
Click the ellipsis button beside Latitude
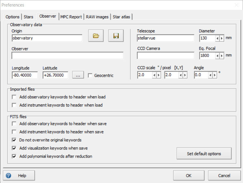78,75
